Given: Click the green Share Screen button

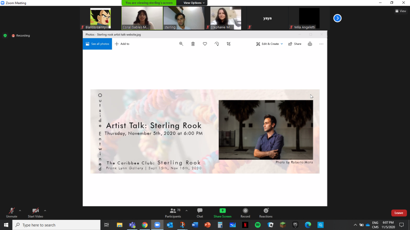Looking at the screenshot, I should click(x=223, y=213).
